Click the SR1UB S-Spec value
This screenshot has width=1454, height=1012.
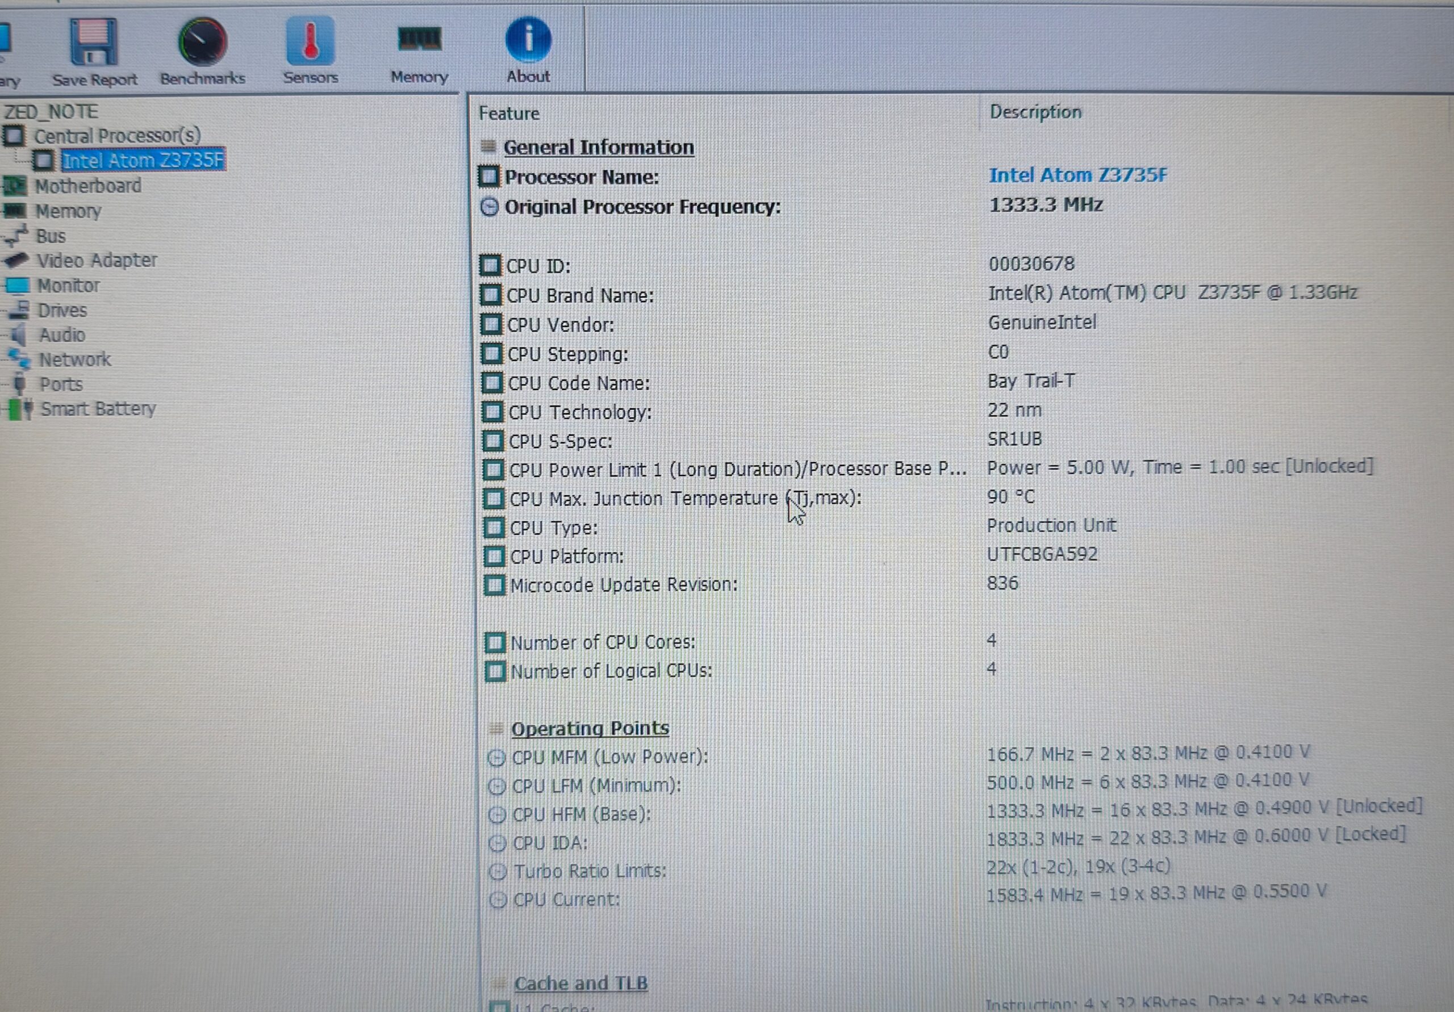[x=1014, y=439]
